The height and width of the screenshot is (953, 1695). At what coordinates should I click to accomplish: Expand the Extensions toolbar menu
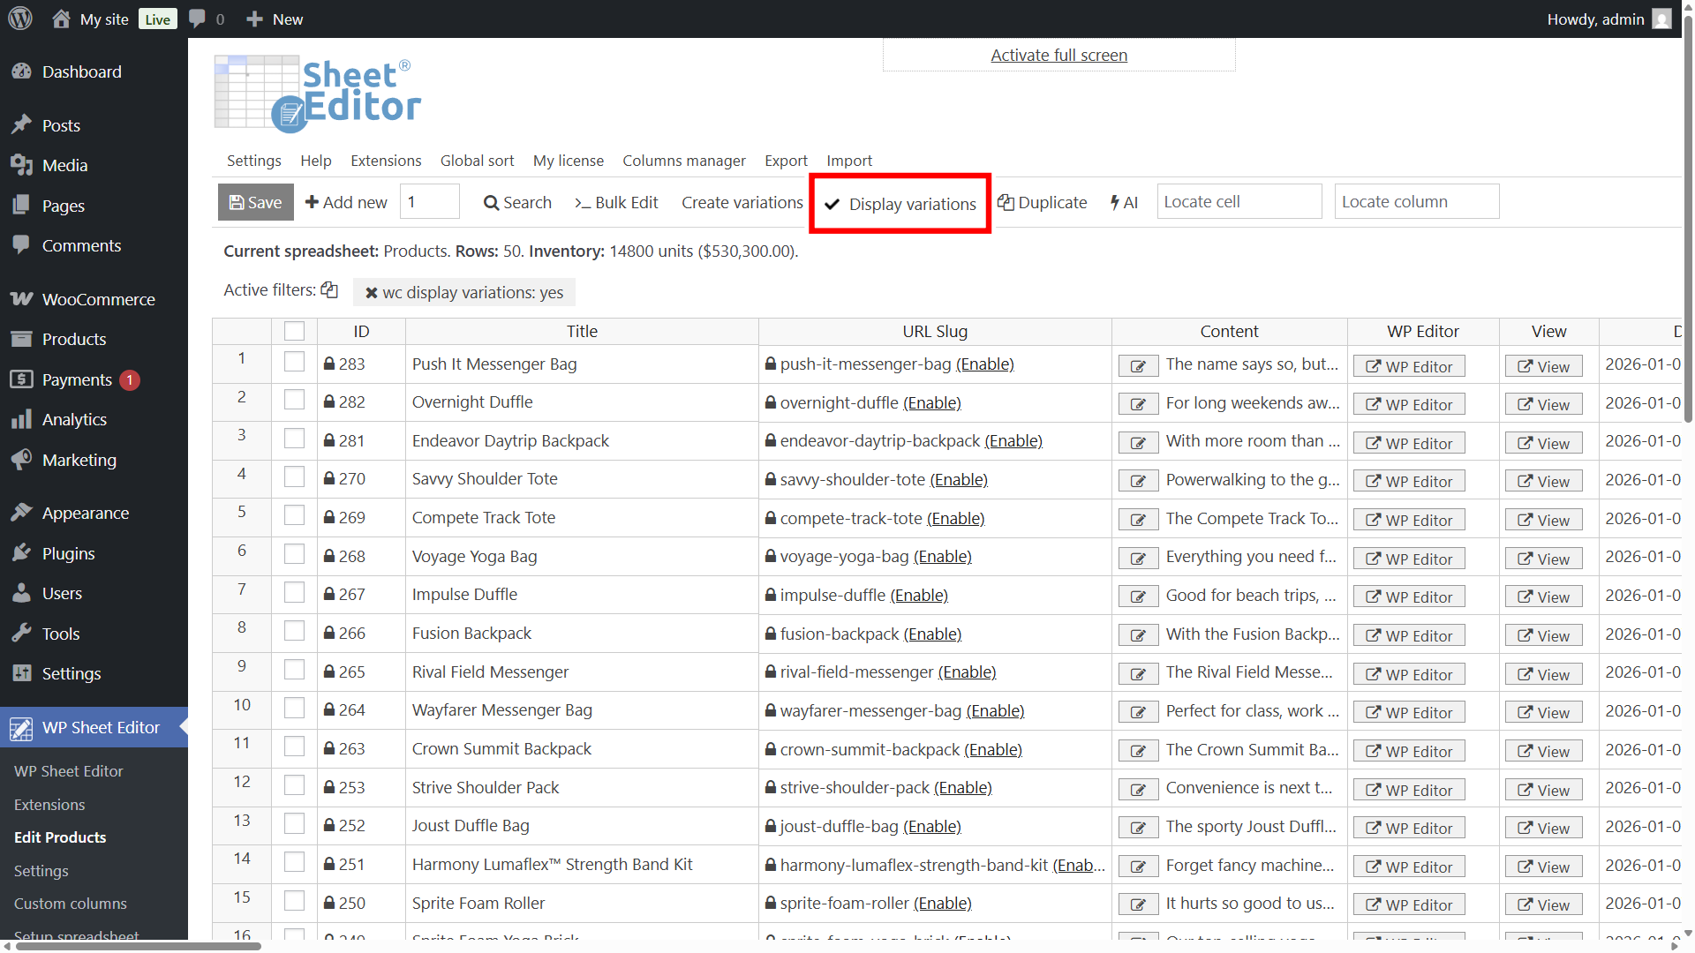[386, 161]
